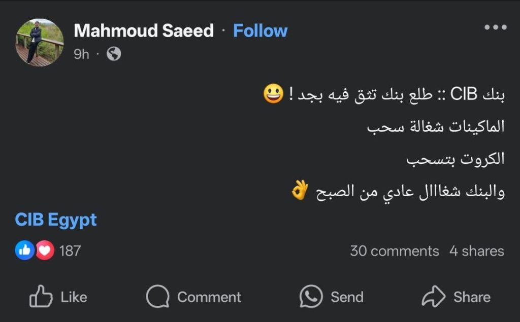The width and height of the screenshot is (520, 322).
Task: Click the Share arrow icon
Action: pos(433,297)
